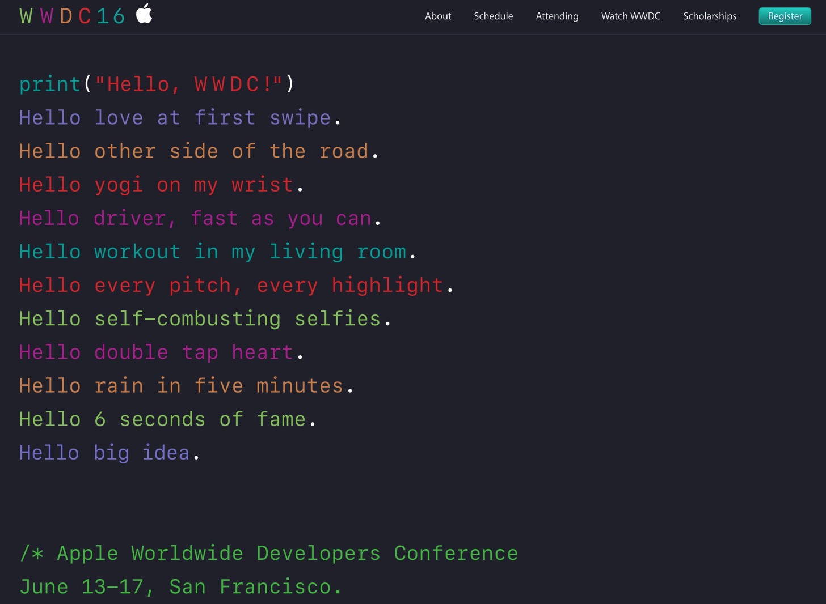Click "/* Apple Worldwide Developers Conference" comment
Screen dimensions: 826x604
[269, 553]
